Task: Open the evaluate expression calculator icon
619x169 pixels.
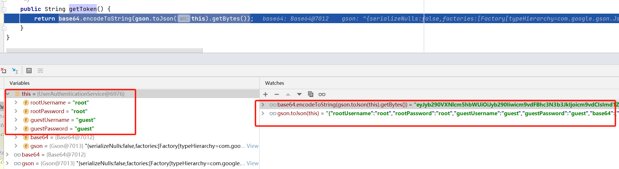Action: (29, 71)
